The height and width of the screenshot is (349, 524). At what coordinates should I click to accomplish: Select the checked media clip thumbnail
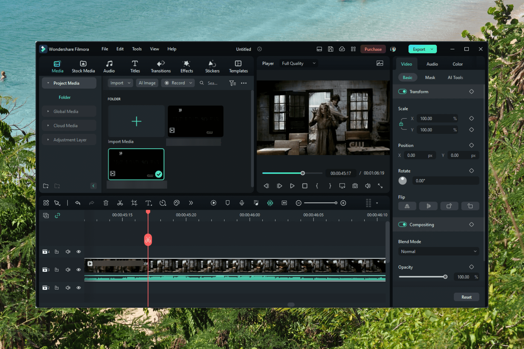(136, 164)
